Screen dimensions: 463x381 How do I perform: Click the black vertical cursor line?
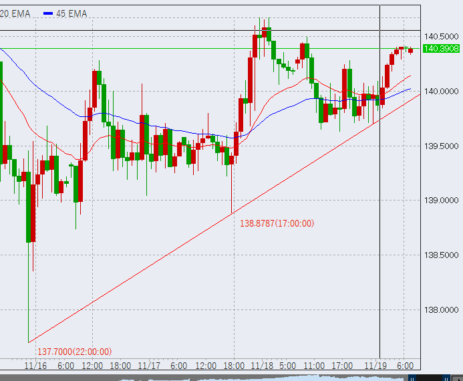pyautogui.click(x=379, y=201)
